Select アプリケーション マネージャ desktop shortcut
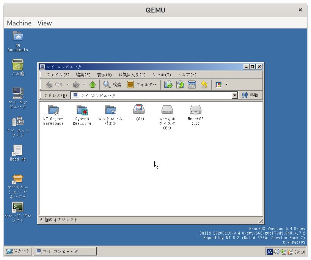The width and height of the screenshot is (311, 260). point(18,187)
